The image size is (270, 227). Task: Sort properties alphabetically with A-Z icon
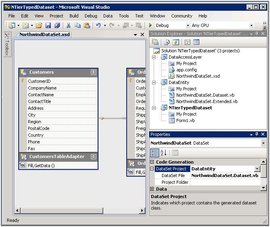coord(164,153)
